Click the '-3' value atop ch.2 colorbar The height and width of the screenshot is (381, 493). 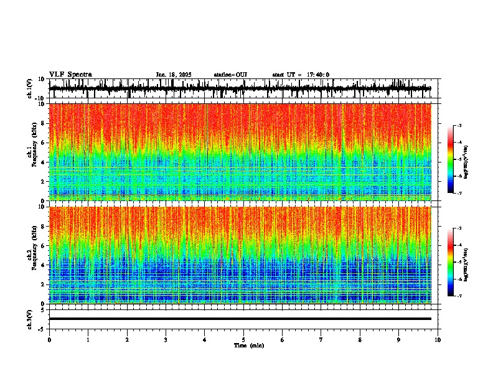pos(459,228)
